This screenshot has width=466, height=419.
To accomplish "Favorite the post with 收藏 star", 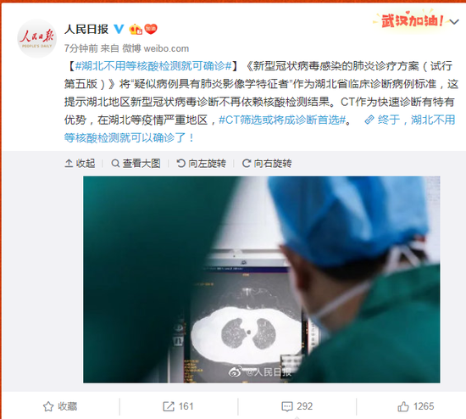I will (60, 406).
